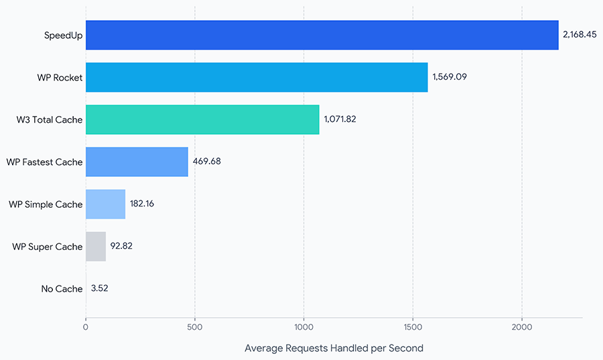603x360 pixels.
Task: Select the WP Fastest Cache bar
Action: (137, 162)
